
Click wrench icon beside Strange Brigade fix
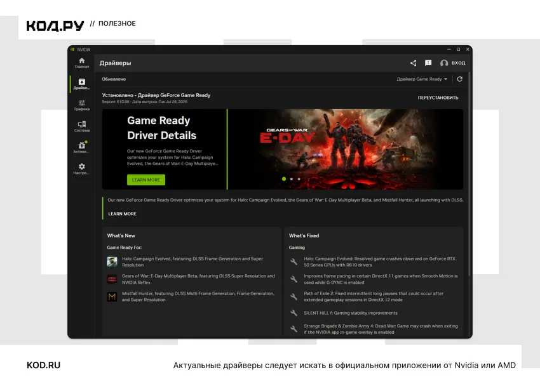coord(294,329)
